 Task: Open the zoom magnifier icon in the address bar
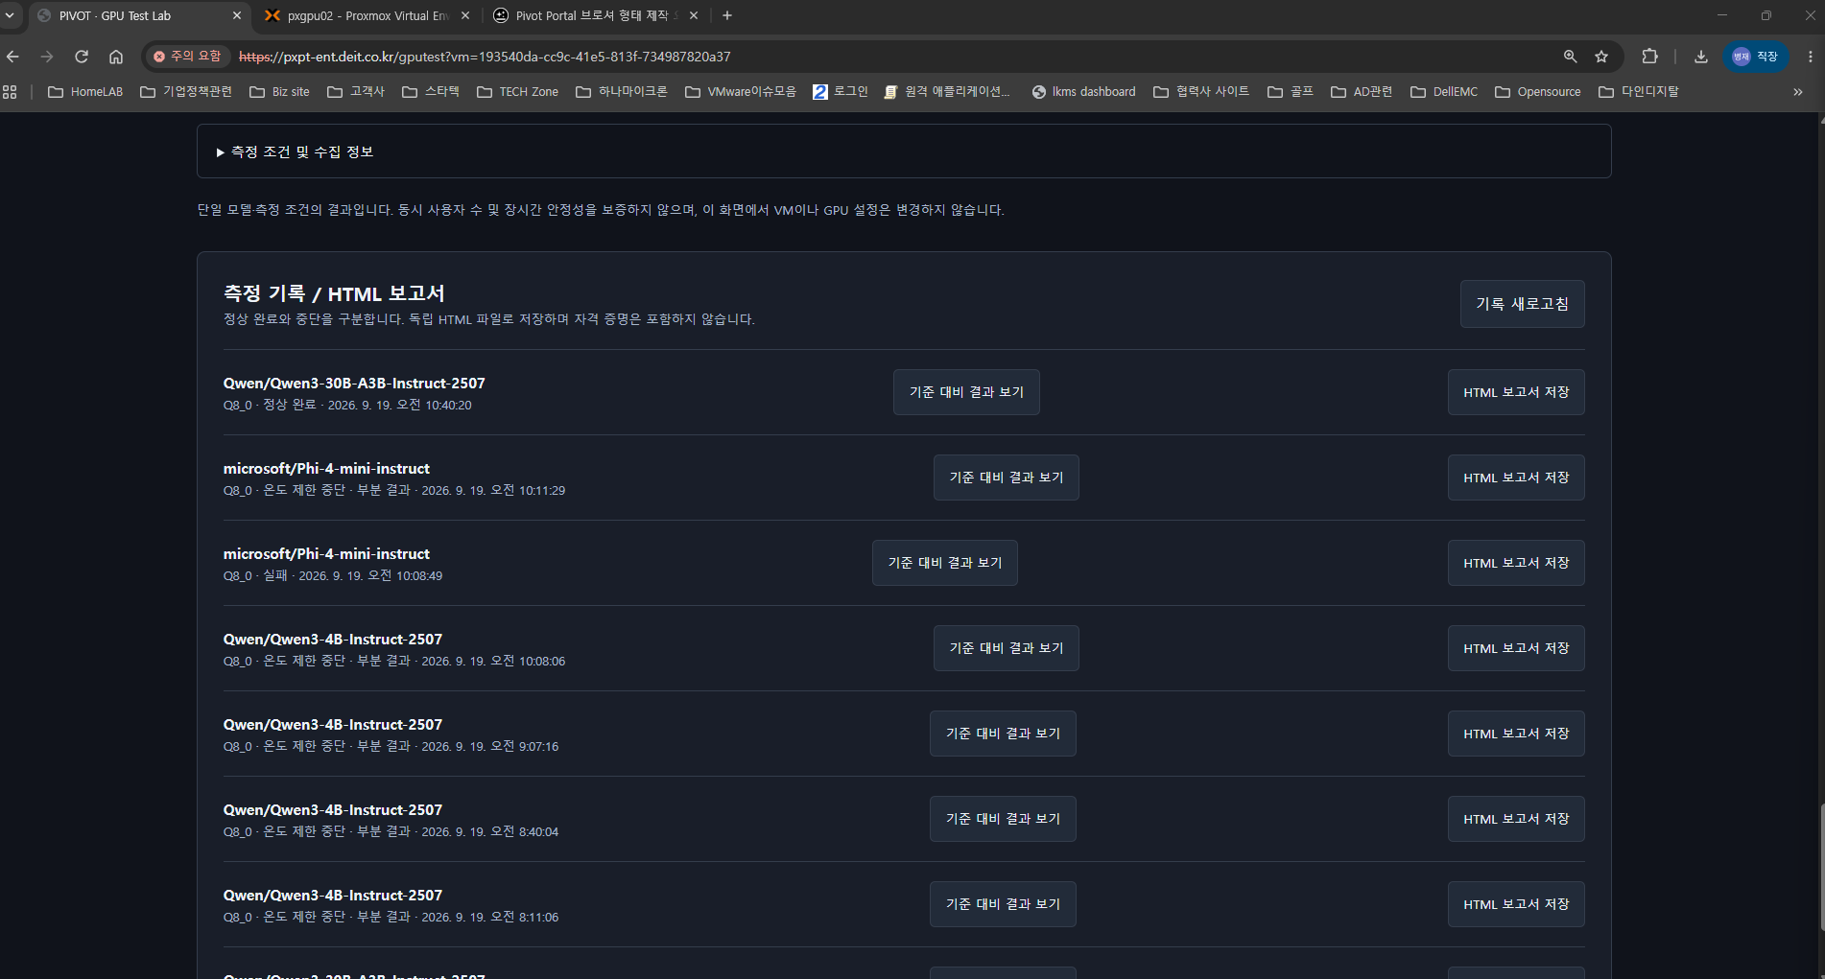[x=1571, y=57]
